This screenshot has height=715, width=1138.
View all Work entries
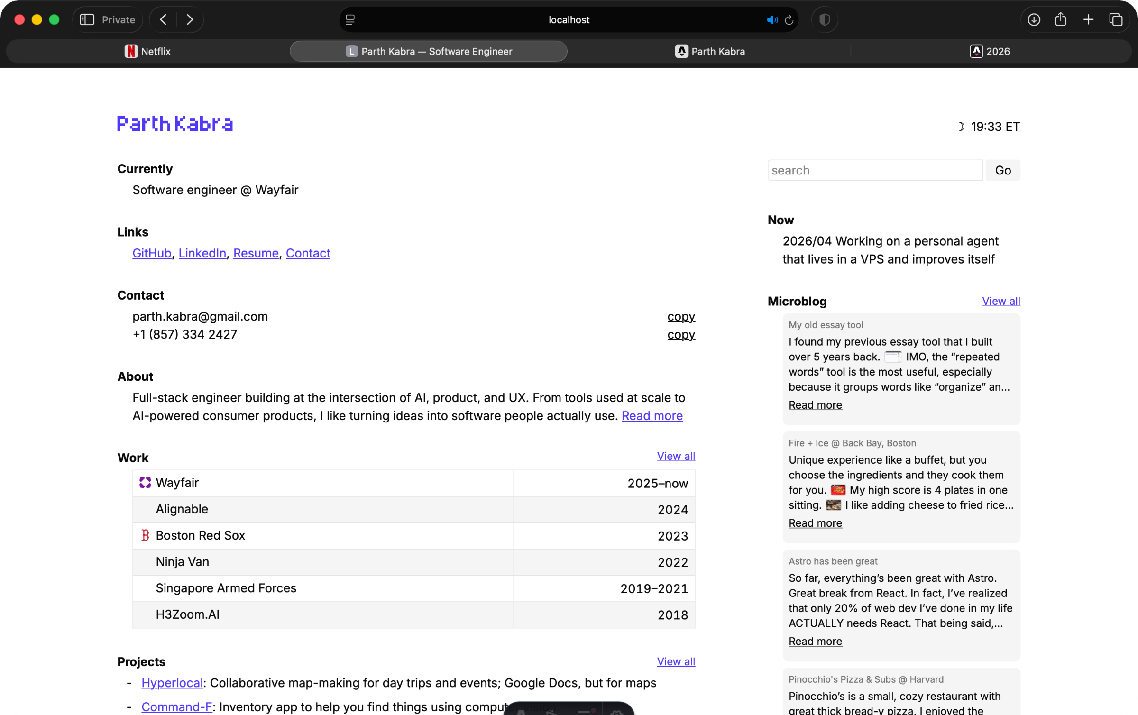676,456
